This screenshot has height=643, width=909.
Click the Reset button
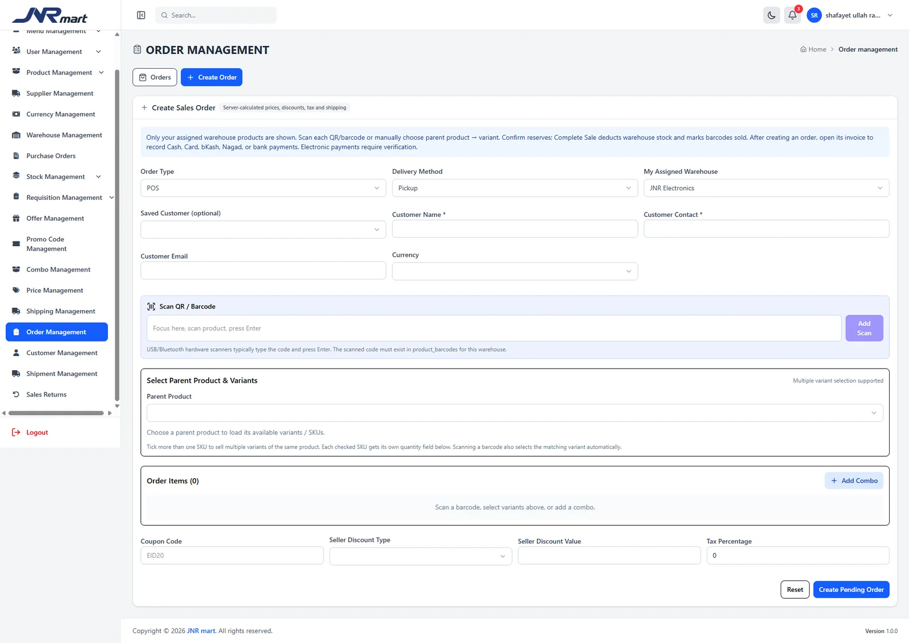click(x=795, y=590)
